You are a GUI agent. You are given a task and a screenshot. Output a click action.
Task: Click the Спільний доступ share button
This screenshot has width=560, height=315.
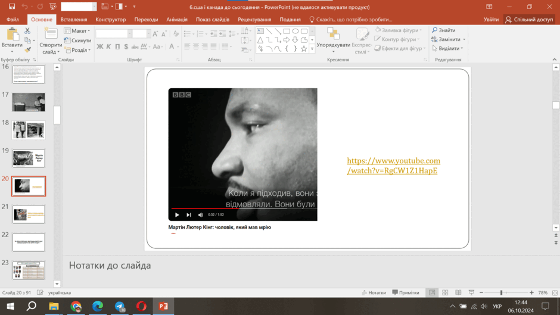point(529,20)
